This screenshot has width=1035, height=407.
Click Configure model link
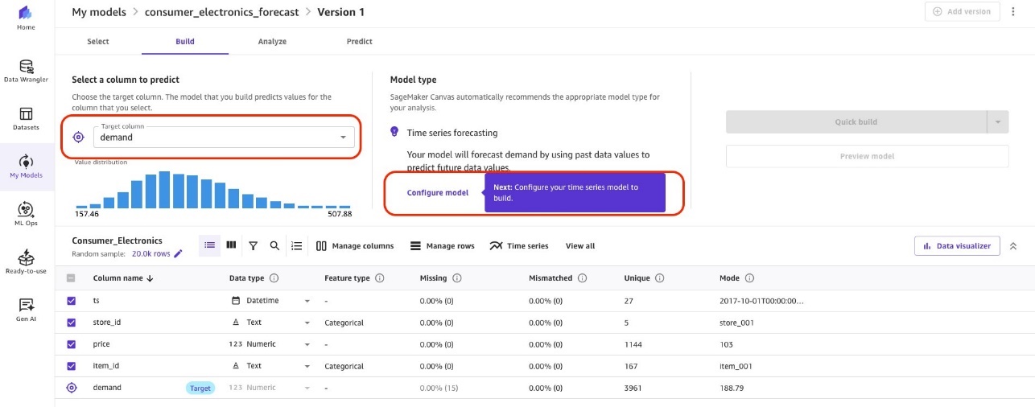438,193
